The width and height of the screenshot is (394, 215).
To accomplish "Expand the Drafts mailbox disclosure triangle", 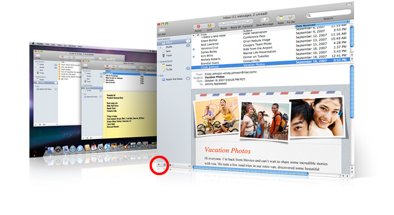I will click(x=160, y=47).
